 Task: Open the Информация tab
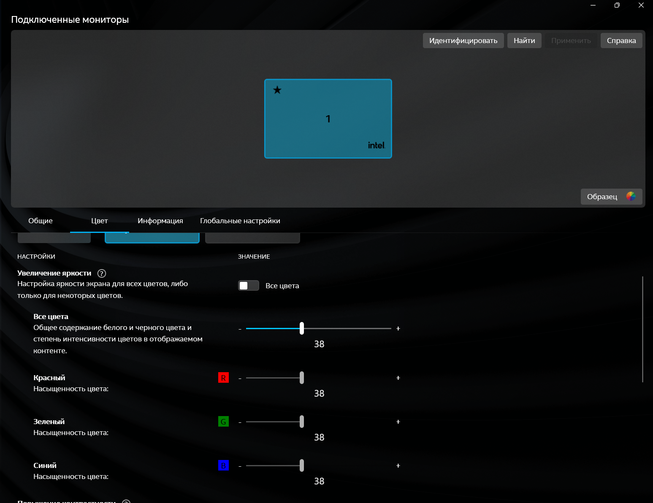pos(160,221)
